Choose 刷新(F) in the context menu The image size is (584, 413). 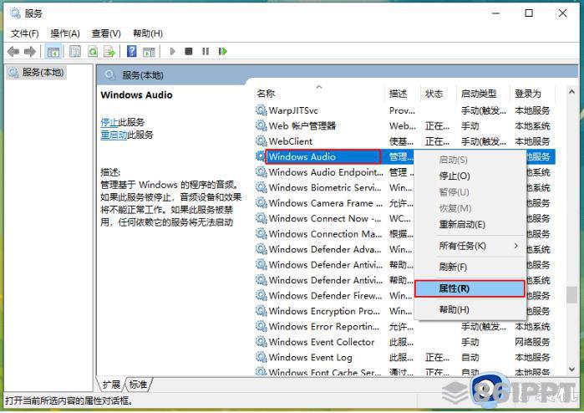(x=470, y=267)
